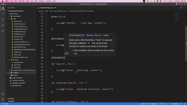Viewport: 187px width, 105px height.
Task: Open macOS Control Center icon
Action: coord(171,1)
